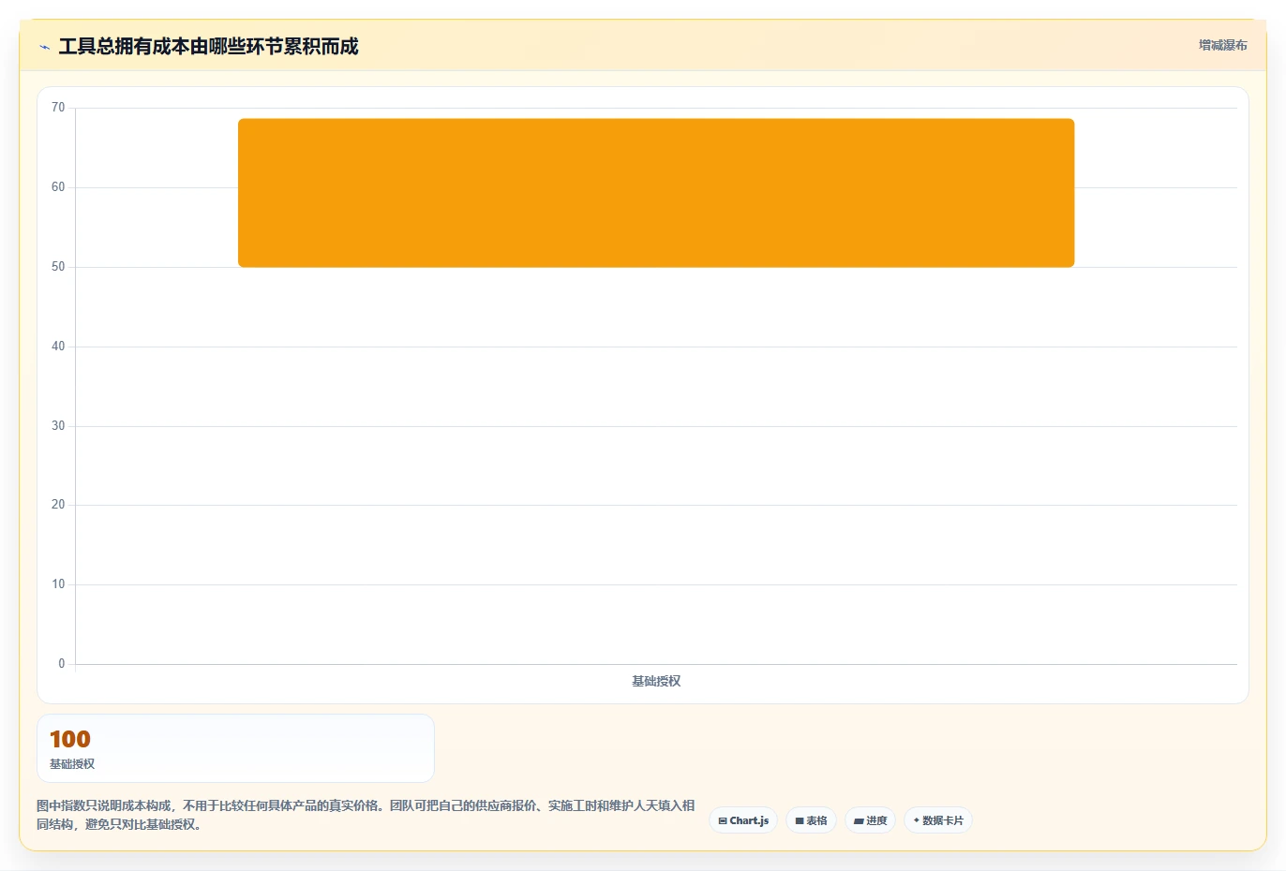1286x871 pixels.
Task: Select the 表格 tag chip
Action: coord(812,820)
